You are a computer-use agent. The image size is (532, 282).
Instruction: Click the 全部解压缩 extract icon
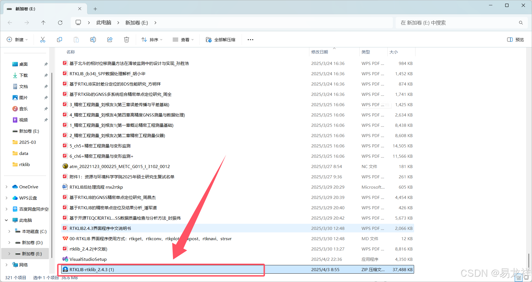coord(220,40)
